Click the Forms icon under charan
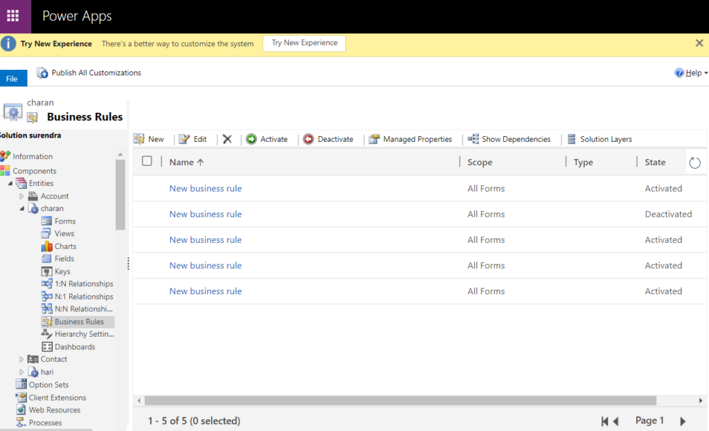709x431 pixels. pos(46,221)
